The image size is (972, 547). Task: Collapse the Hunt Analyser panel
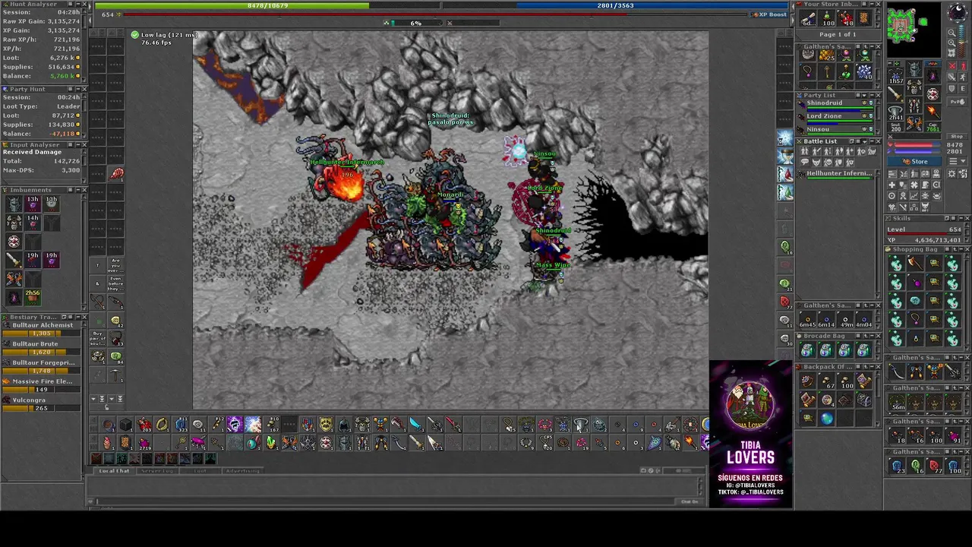(x=78, y=4)
